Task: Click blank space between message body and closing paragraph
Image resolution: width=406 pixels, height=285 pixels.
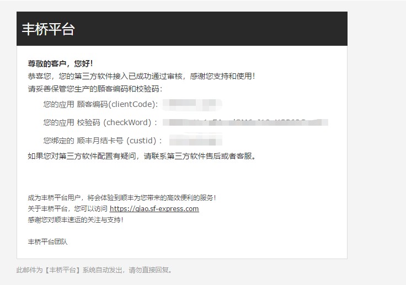Action: click(x=182, y=176)
